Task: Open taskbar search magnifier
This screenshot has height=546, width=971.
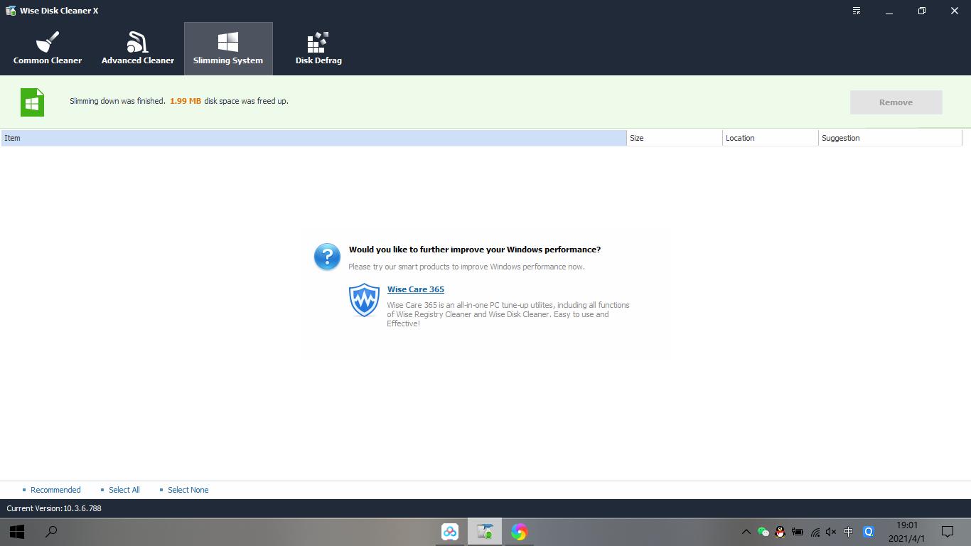Action: (51, 532)
